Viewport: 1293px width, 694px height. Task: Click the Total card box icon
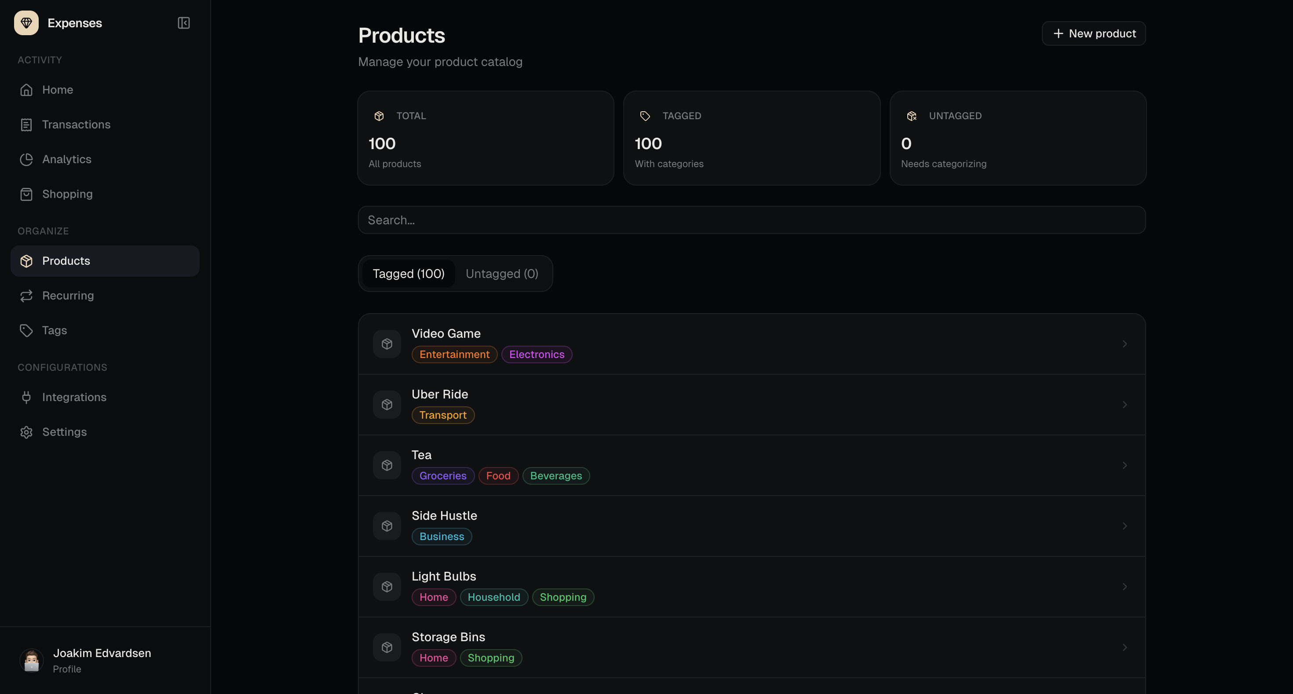[x=379, y=116]
